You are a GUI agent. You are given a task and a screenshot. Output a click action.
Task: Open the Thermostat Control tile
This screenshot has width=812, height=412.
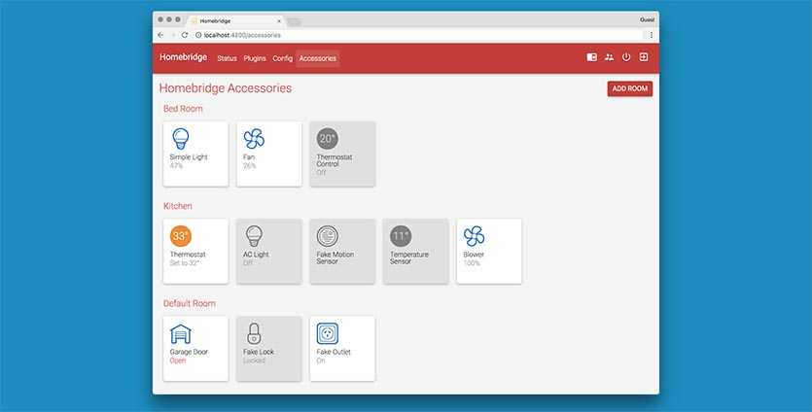point(341,154)
